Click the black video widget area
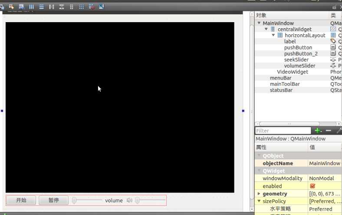Image resolution: width=342 pixels, height=215 pixels. 120,107
